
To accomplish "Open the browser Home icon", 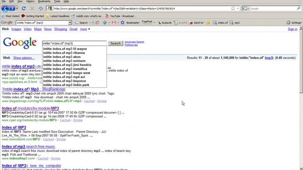I will (41, 8).
